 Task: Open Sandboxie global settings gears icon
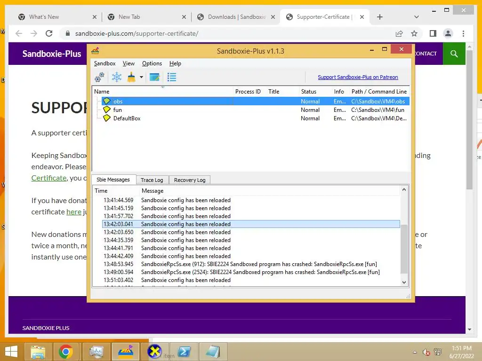(x=99, y=77)
